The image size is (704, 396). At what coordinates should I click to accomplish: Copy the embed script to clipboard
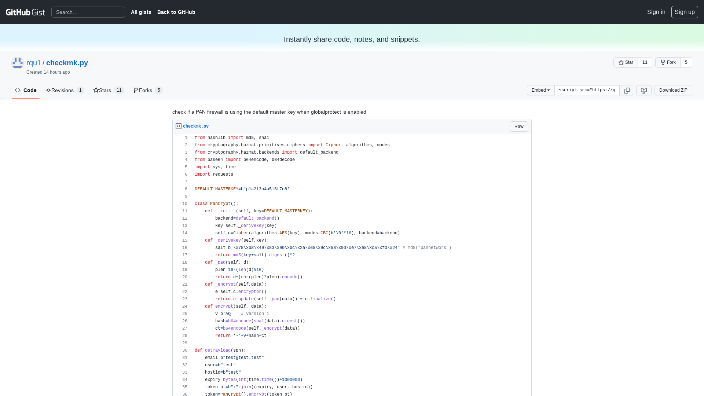point(627,90)
